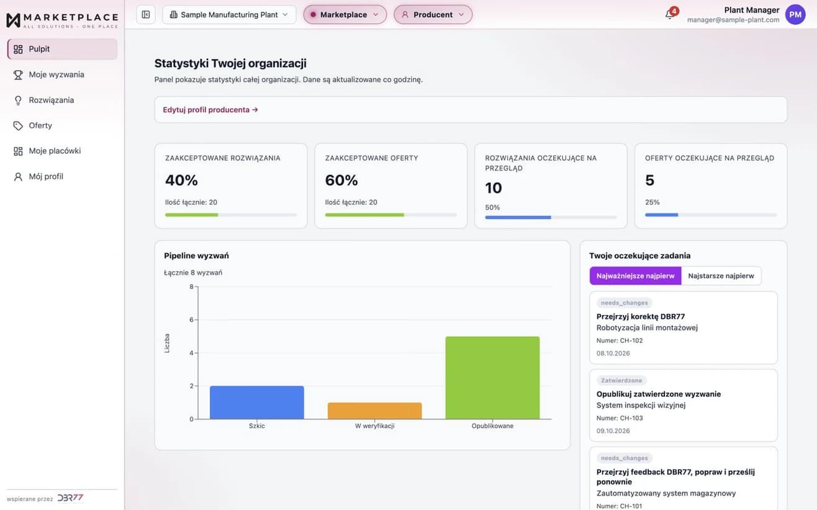Click the trophy icon for Moje wyzwania
Image resolution: width=817 pixels, height=510 pixels.
coord(18,74)
